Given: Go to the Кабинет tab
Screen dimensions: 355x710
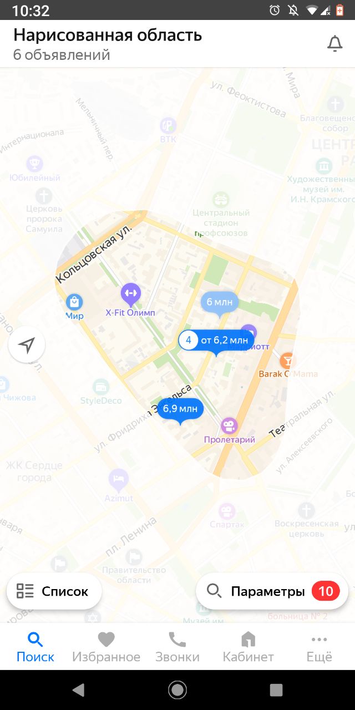Looking at the screenshot, I should pyautogui.click(x=248, y=647).
